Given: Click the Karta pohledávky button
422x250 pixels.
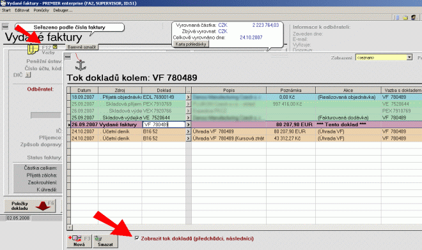Looking at the screenshot, I should pos(191,44).
